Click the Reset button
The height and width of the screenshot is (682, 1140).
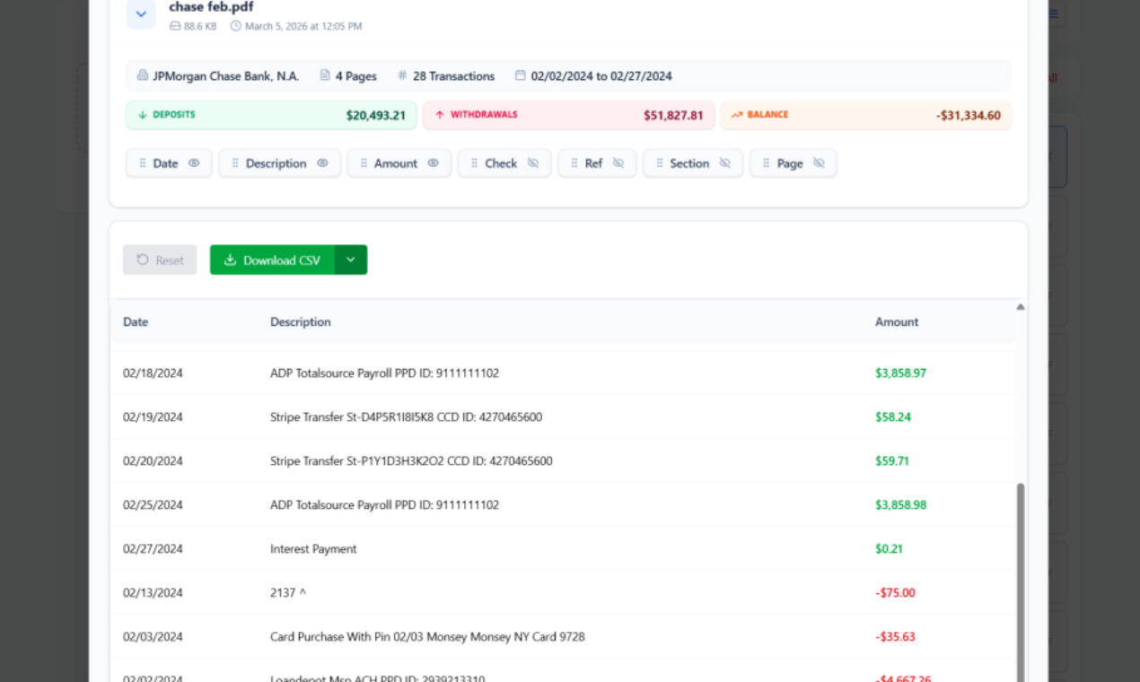160,260
